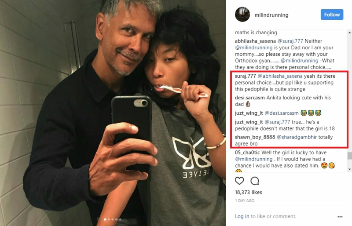Open the milindrunning username link
This screenshot has width=352, height=226.
(271, 15)
